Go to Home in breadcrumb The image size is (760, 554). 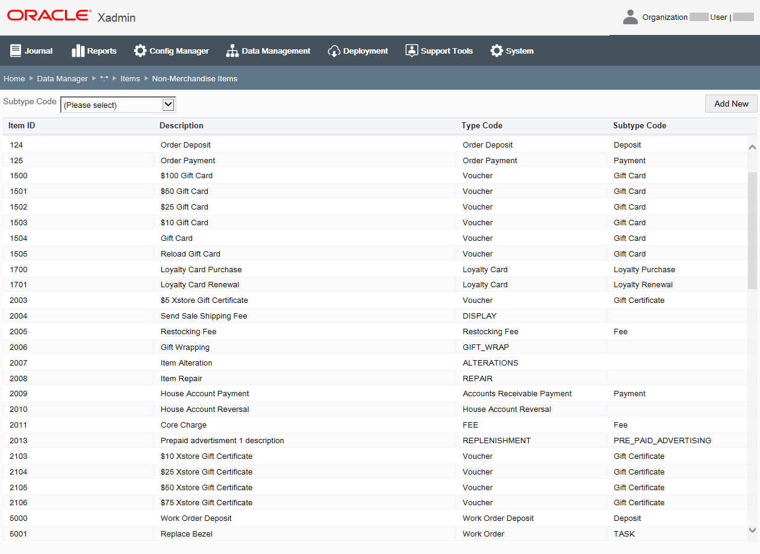pos(14,78)
